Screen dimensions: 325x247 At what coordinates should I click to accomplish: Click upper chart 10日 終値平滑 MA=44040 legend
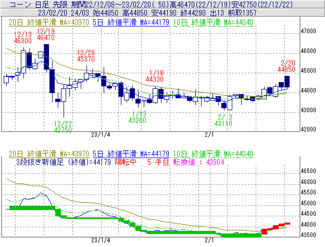tap(213, 22)
